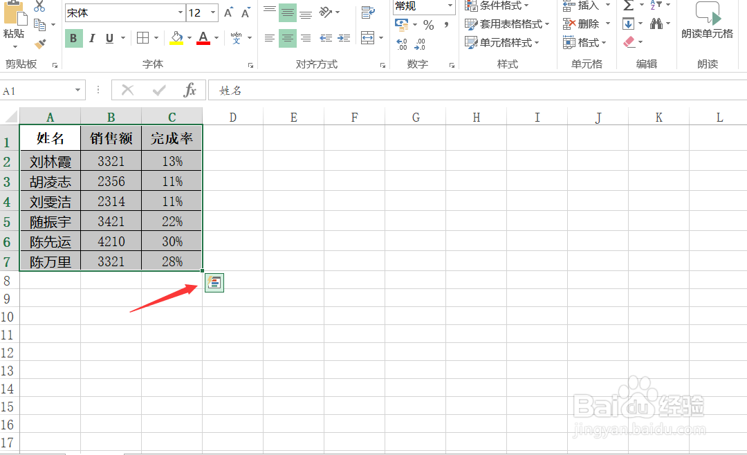Open number format dropdown 常规
747x455 pixels.
click(450, 6)
